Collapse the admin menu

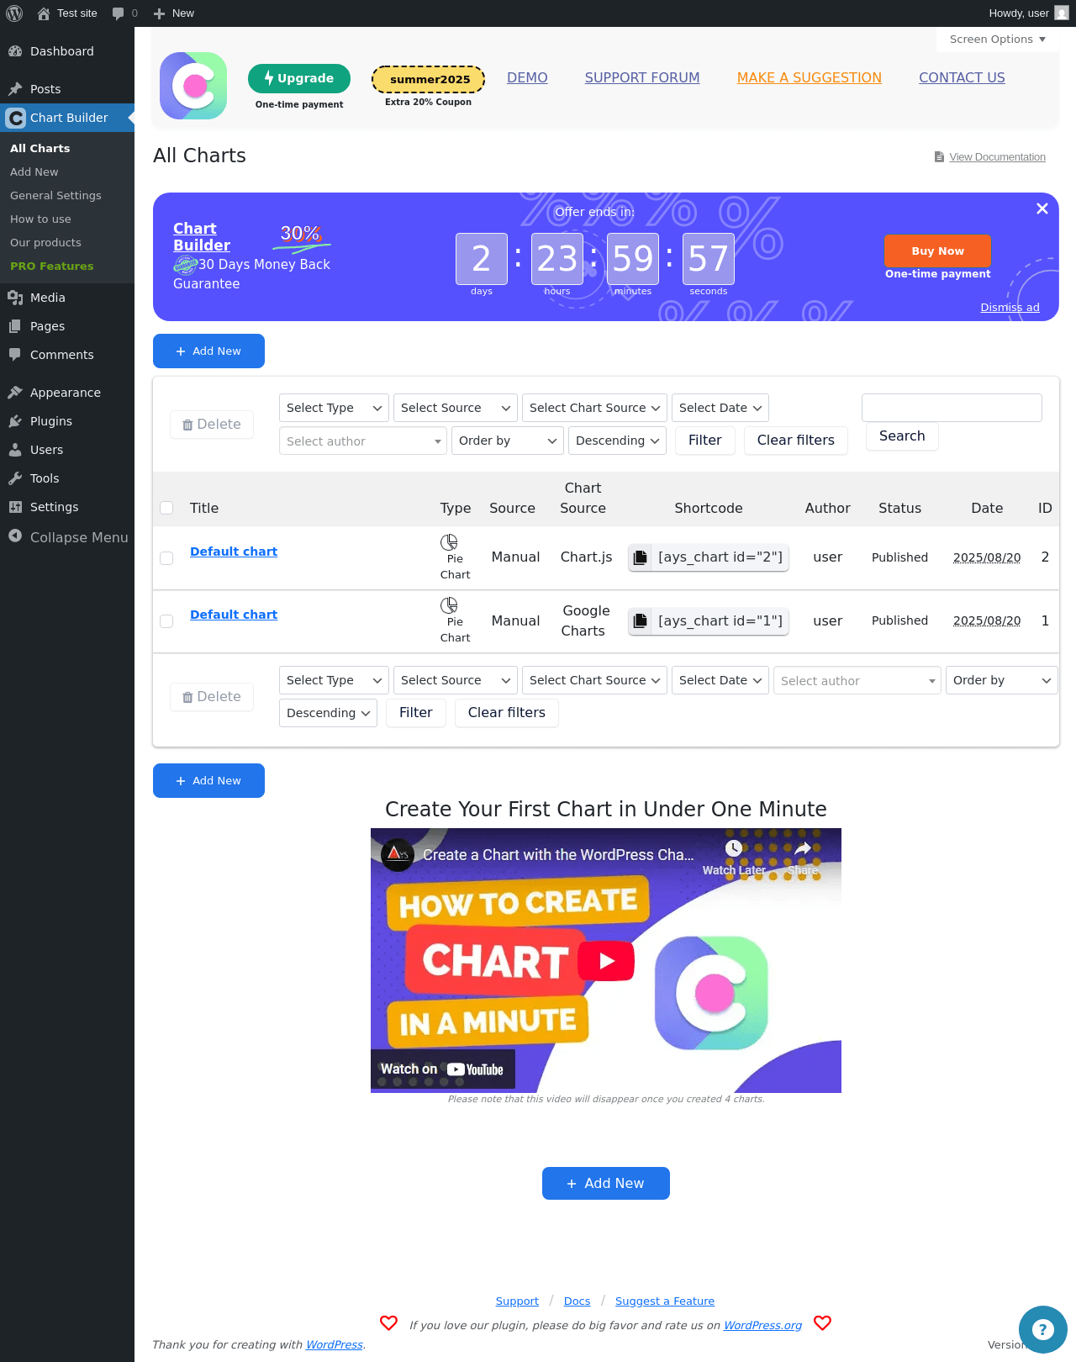point(67,537)
